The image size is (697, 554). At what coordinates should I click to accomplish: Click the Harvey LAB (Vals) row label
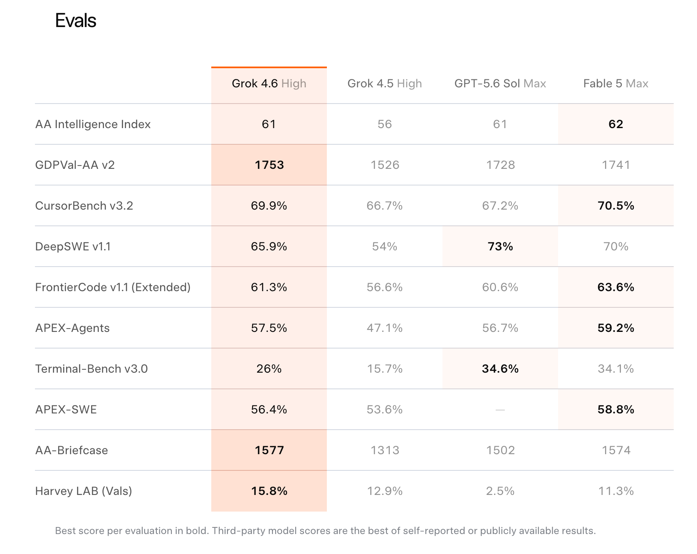pyautogui.click(x=84, y=491)
